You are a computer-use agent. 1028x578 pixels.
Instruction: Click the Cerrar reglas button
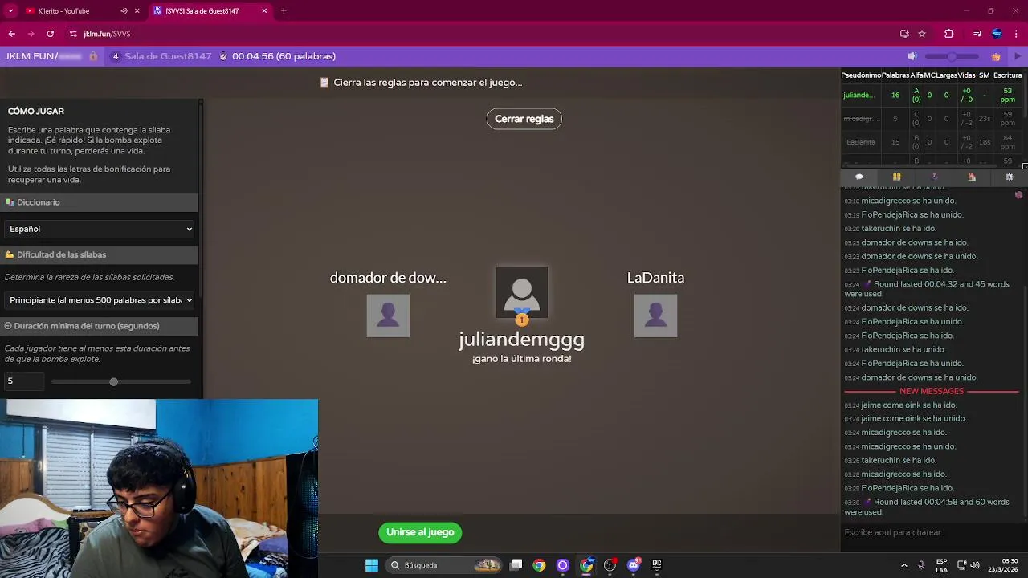524,119
